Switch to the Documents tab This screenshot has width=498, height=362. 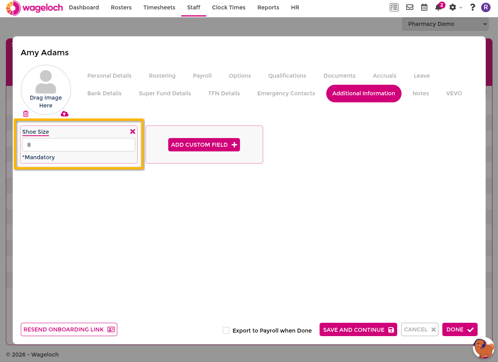(x=340, y=76)
